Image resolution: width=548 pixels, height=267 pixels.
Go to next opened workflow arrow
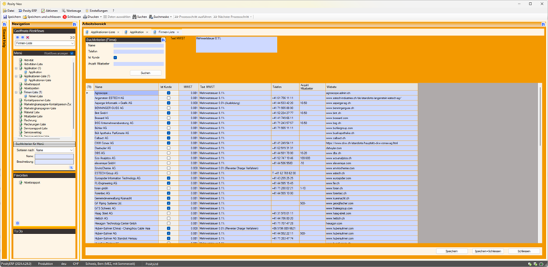(x=23, y=37)
